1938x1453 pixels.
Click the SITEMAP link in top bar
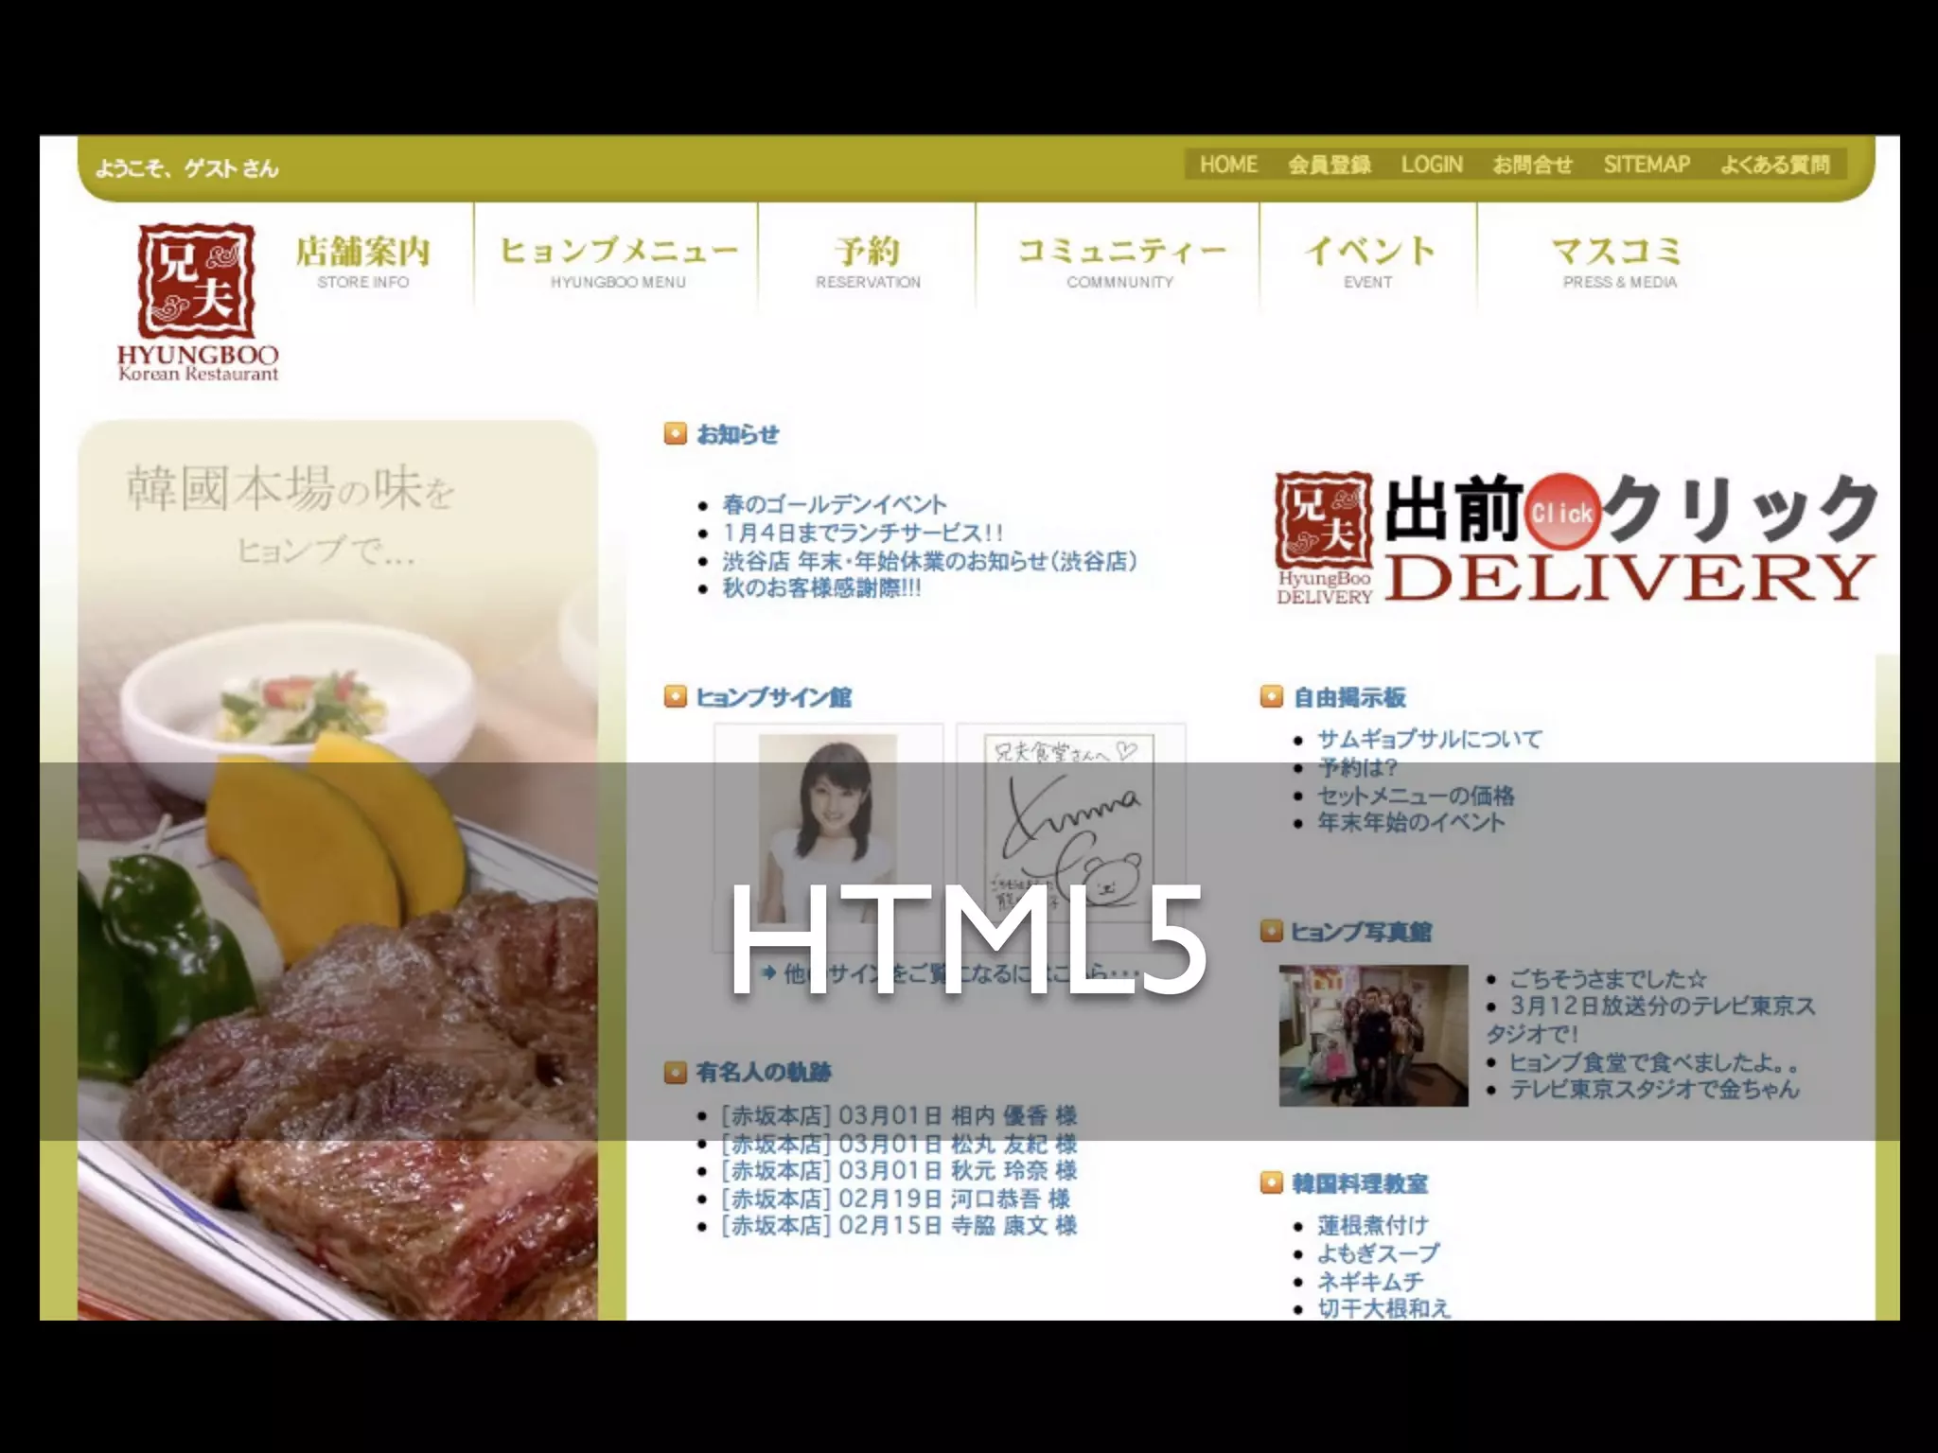tap(1647, 165)
